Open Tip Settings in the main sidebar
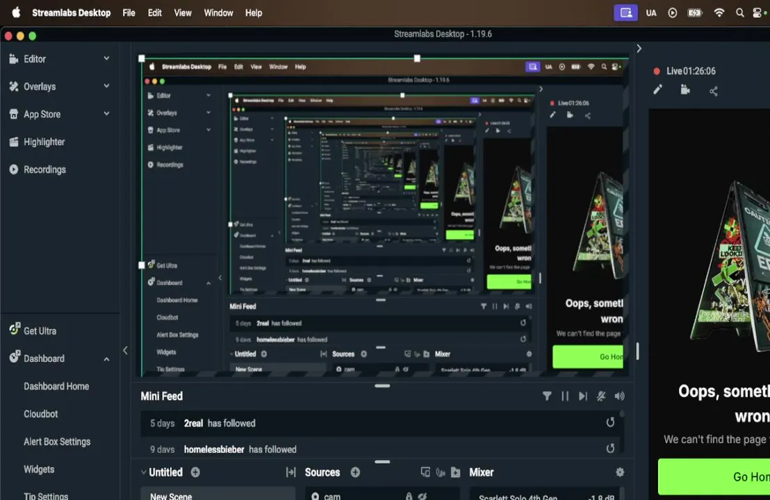The height and width of the screenshot is (500, 770). [x=46, y=496]
